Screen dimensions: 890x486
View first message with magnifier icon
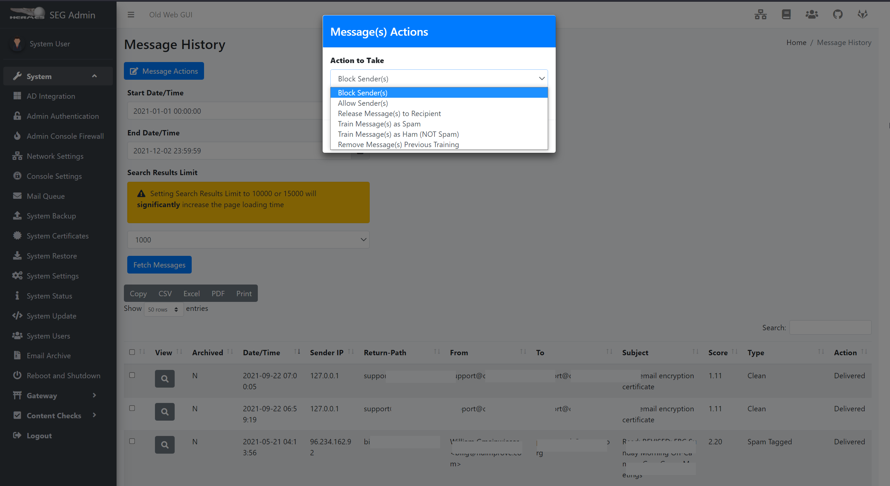pos(164,379)
